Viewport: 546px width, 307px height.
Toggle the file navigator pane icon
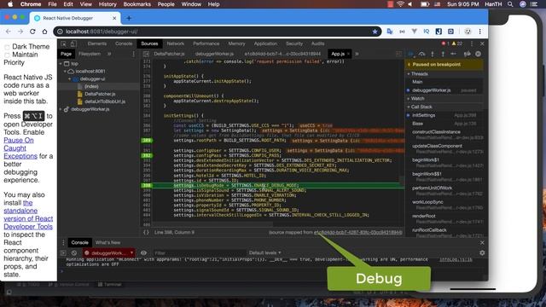[x=146, y=54]
